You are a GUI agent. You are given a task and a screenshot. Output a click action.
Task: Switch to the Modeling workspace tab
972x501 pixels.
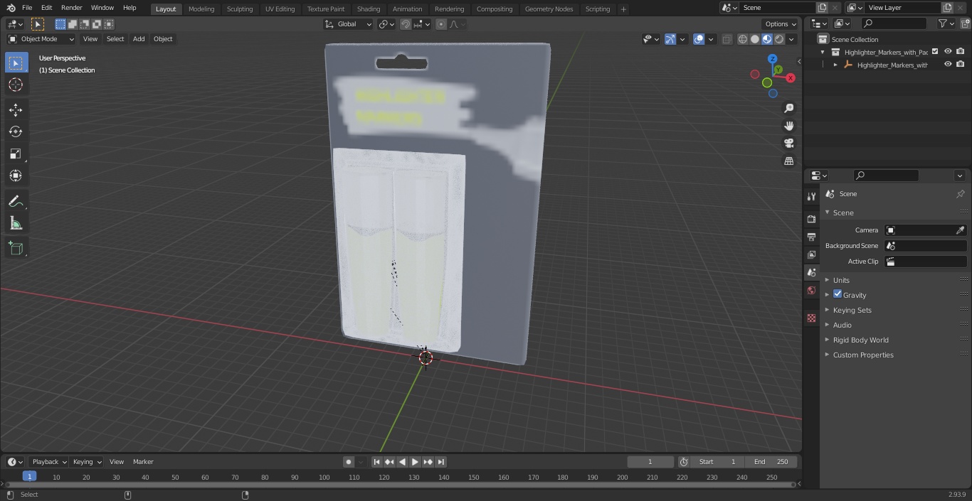pyautogui.click(x=201, y=9)
